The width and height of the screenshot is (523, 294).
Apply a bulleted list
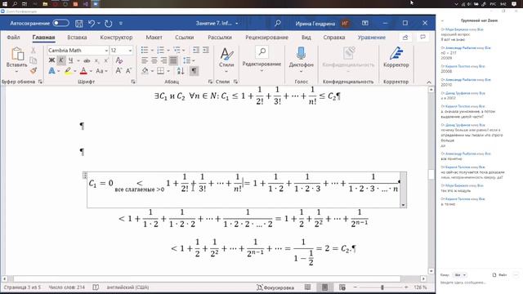145,50
